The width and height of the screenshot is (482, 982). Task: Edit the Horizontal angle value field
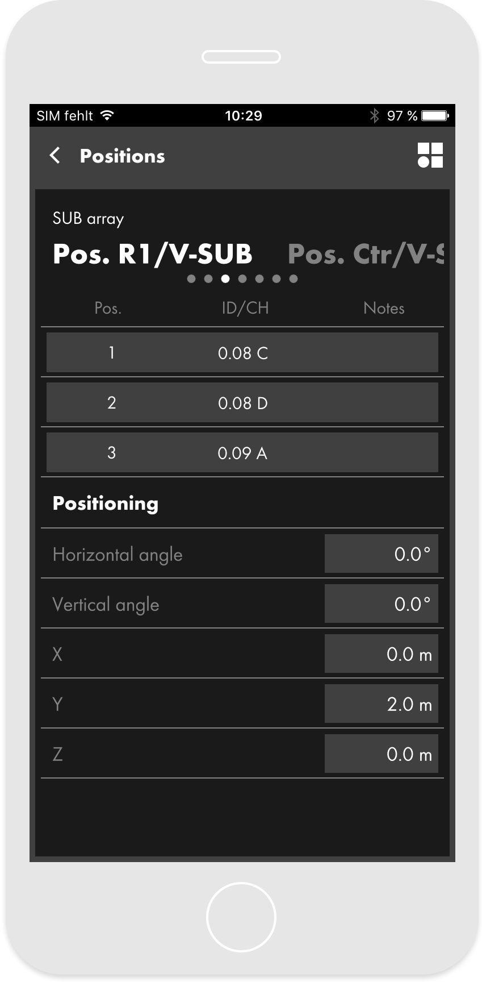point(381,554)
